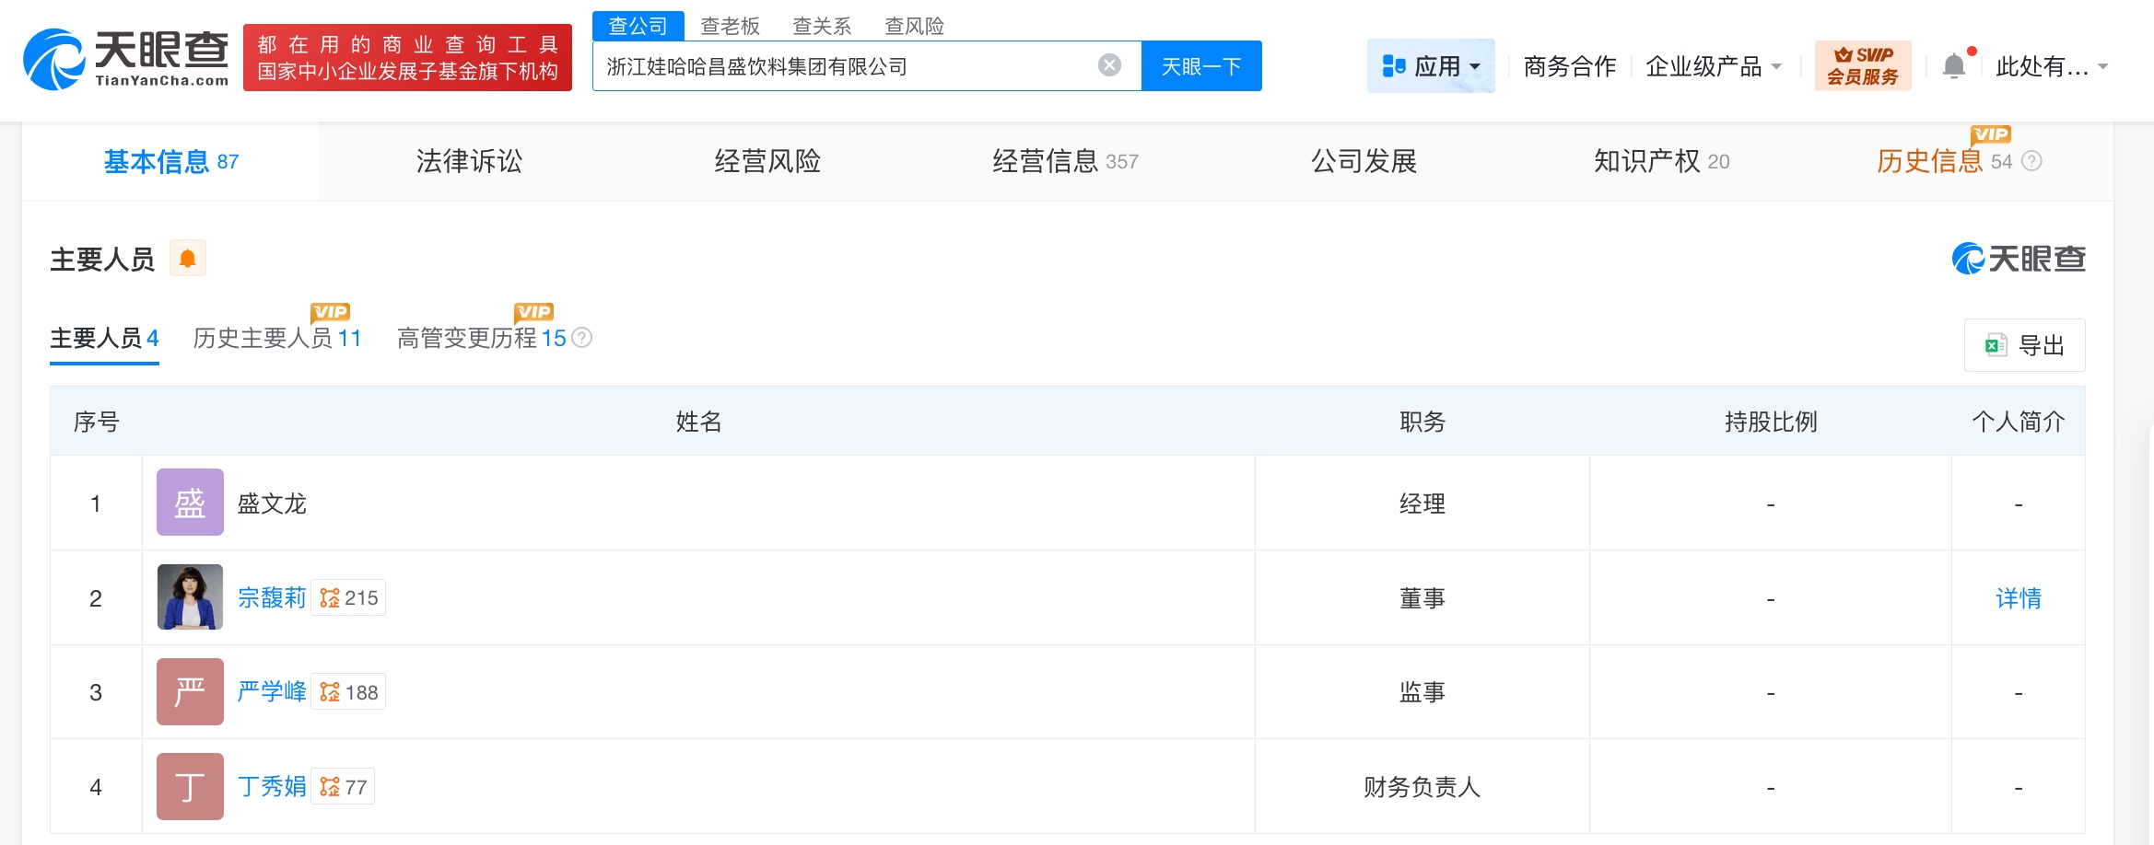The height and width of the screenshot is (845, 2154).
Task: Switch to the 基本信息 tab
Action: (x=171, y=162)
